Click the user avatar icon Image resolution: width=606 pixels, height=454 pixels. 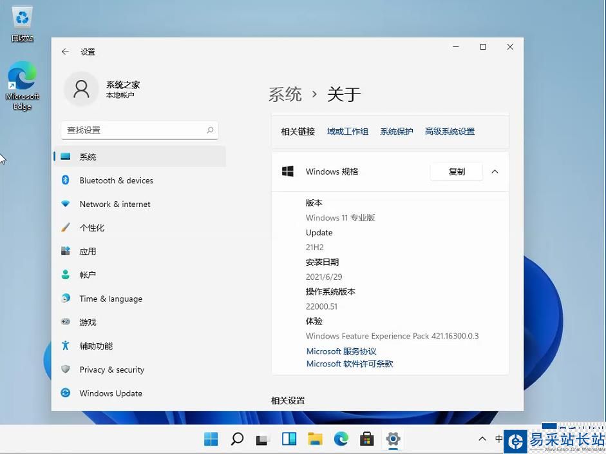point(82,89)
